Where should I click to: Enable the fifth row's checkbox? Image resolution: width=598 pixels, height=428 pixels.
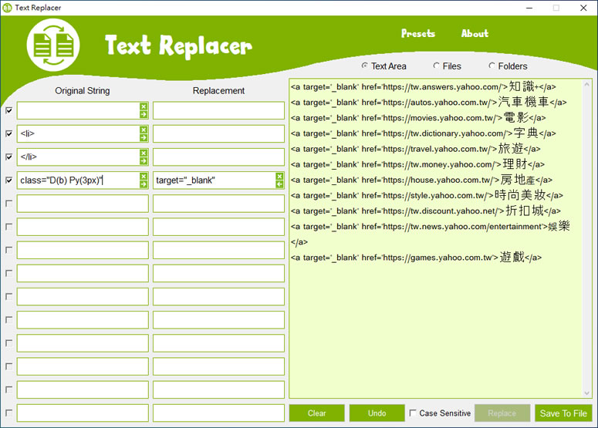8,204
